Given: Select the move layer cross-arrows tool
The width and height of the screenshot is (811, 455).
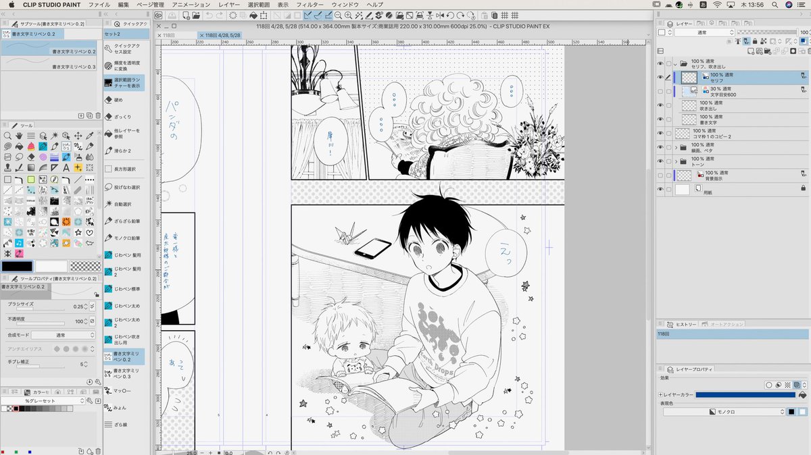Looking at the screenshot, I should [x=78, y=136].
